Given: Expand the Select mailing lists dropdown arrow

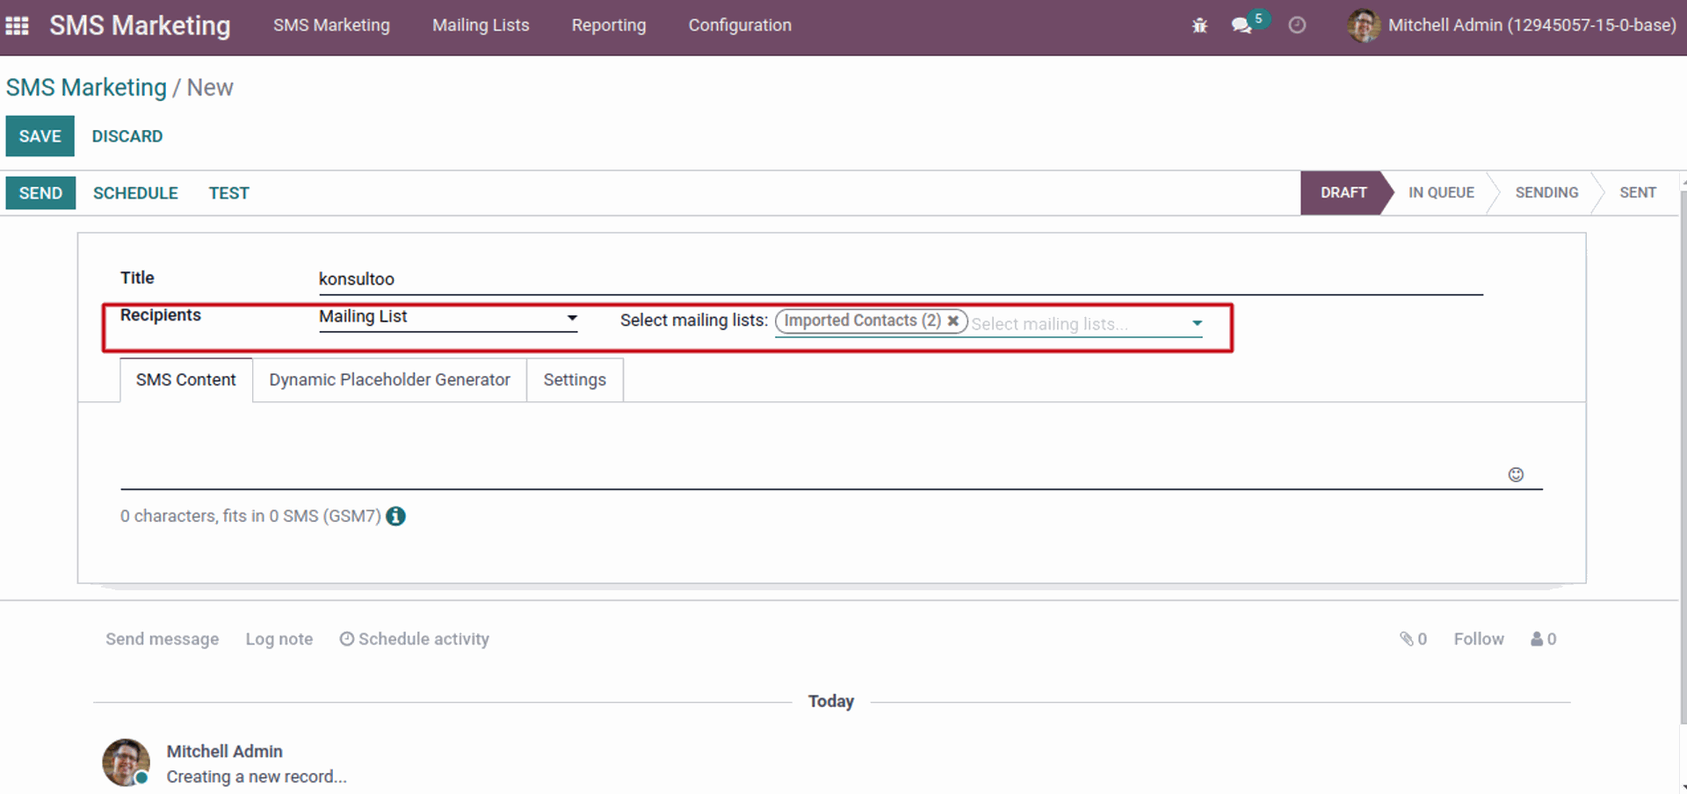Looking at the screenshot, I should coord(1197,324).
